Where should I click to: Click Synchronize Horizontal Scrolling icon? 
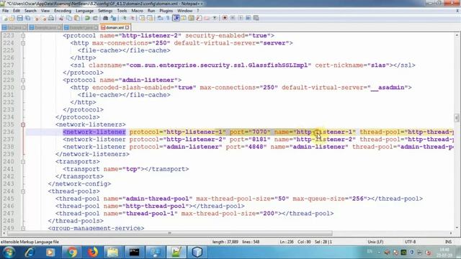coord(150,18)
